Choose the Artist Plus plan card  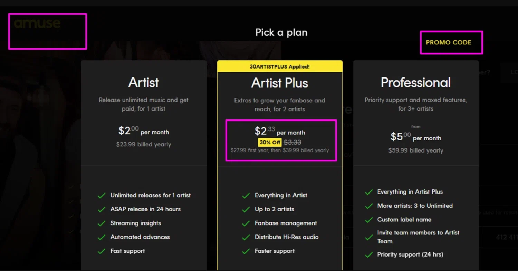pyautogui.click(x=280, y=179)
